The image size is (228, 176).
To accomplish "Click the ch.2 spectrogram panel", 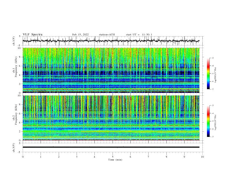I will 111,118.
